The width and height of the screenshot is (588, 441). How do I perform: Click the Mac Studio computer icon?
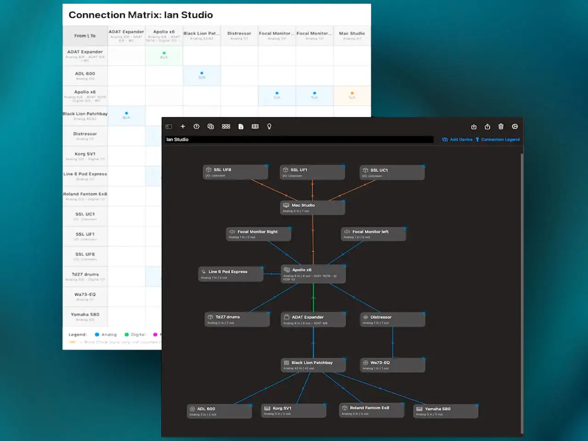tap(287, 205)
